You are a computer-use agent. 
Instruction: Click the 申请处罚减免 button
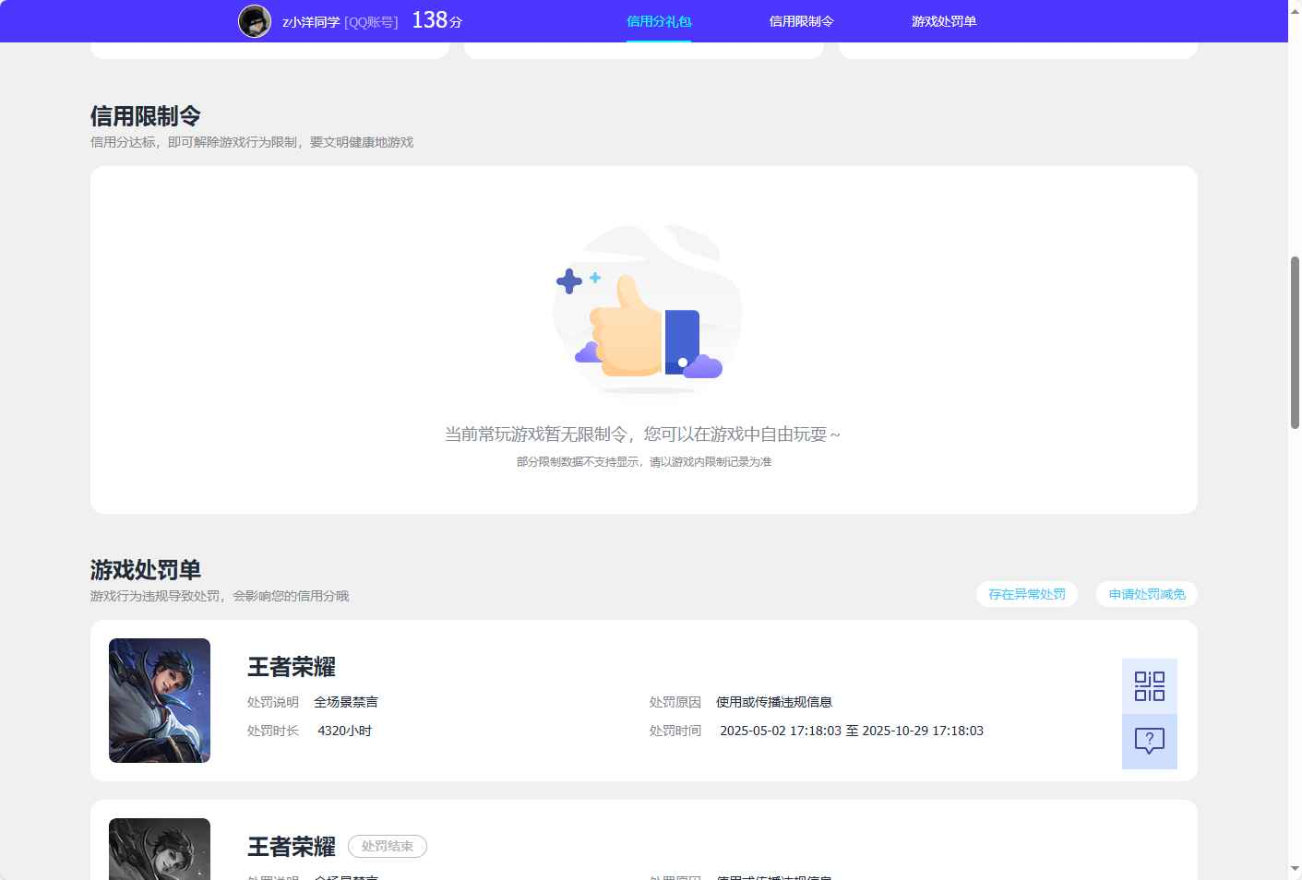pyautogui.click(x=1147, y=594)
